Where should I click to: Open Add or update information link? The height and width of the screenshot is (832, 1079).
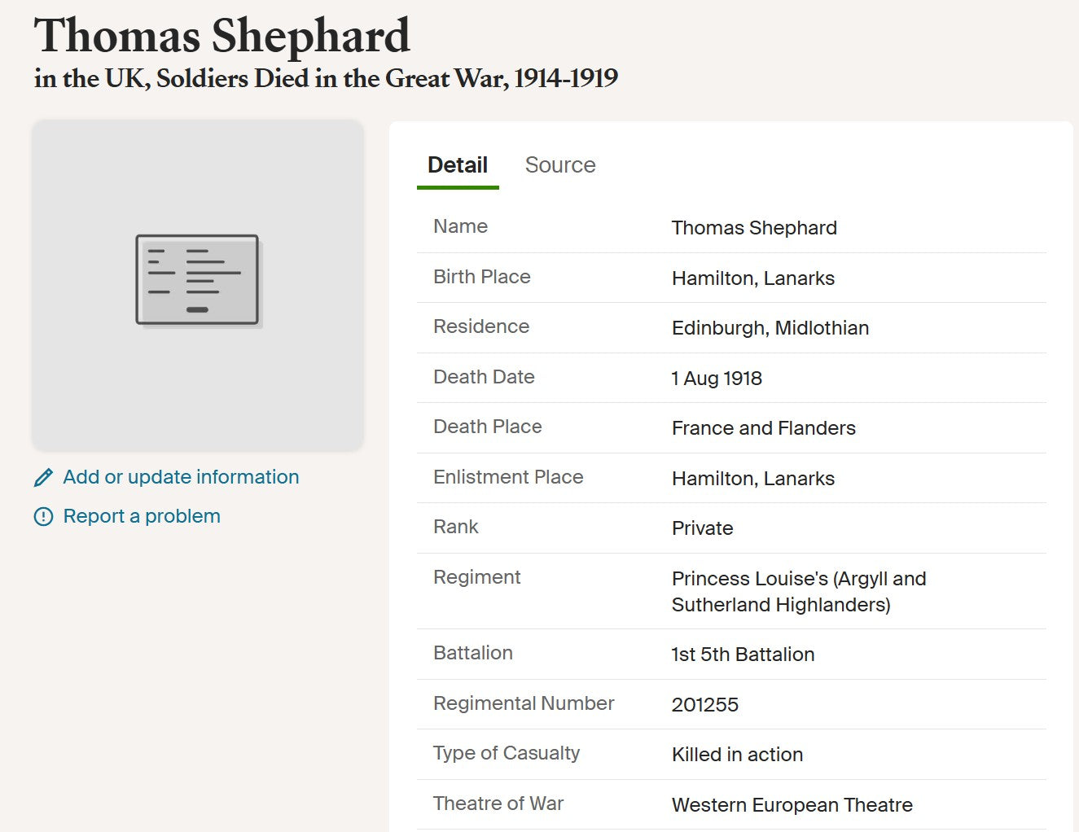[181, 477]
